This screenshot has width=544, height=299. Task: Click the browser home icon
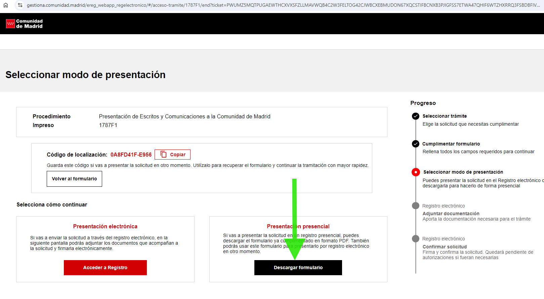click(6, 5)
